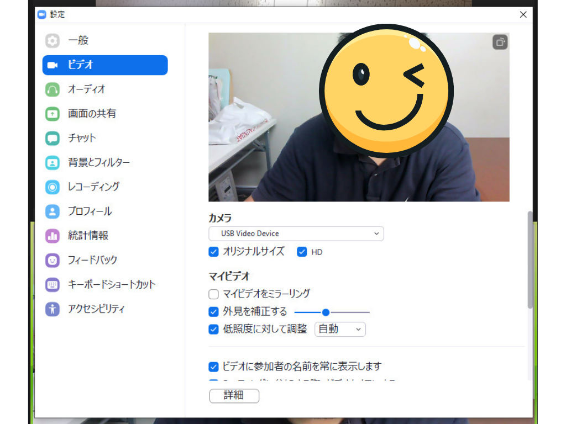
Task: Disable the HD checkbox
Action: [x=302, y=252]
